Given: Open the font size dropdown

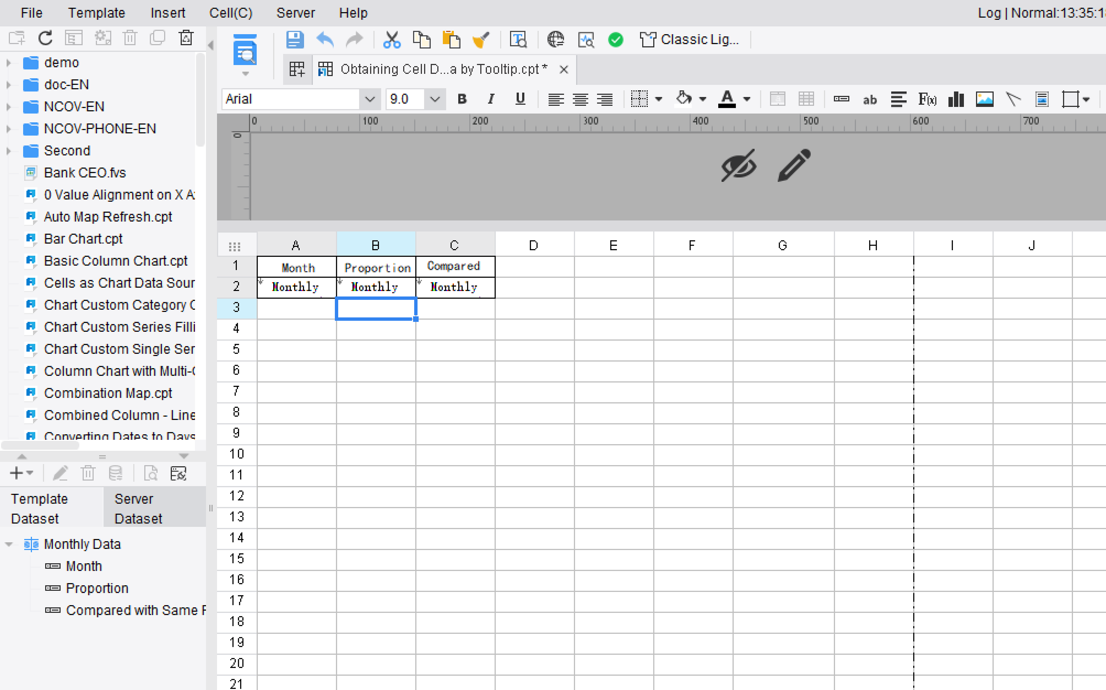Looking at the screenshot, I should (435, 99).
